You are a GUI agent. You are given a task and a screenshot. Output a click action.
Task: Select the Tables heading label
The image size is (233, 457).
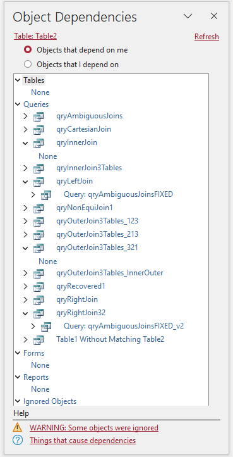[34, 80]
